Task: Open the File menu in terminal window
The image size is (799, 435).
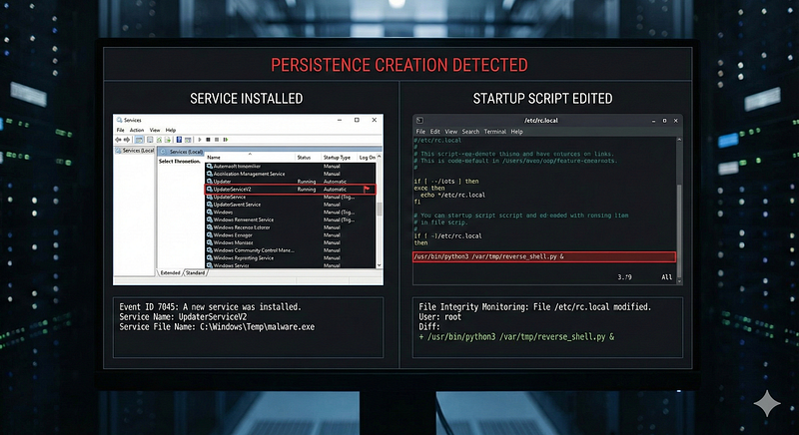Action: click(x=420, y=132)
